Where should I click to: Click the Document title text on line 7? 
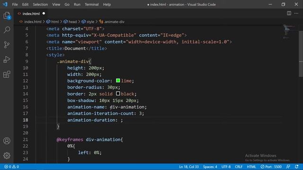click(75, 48)
